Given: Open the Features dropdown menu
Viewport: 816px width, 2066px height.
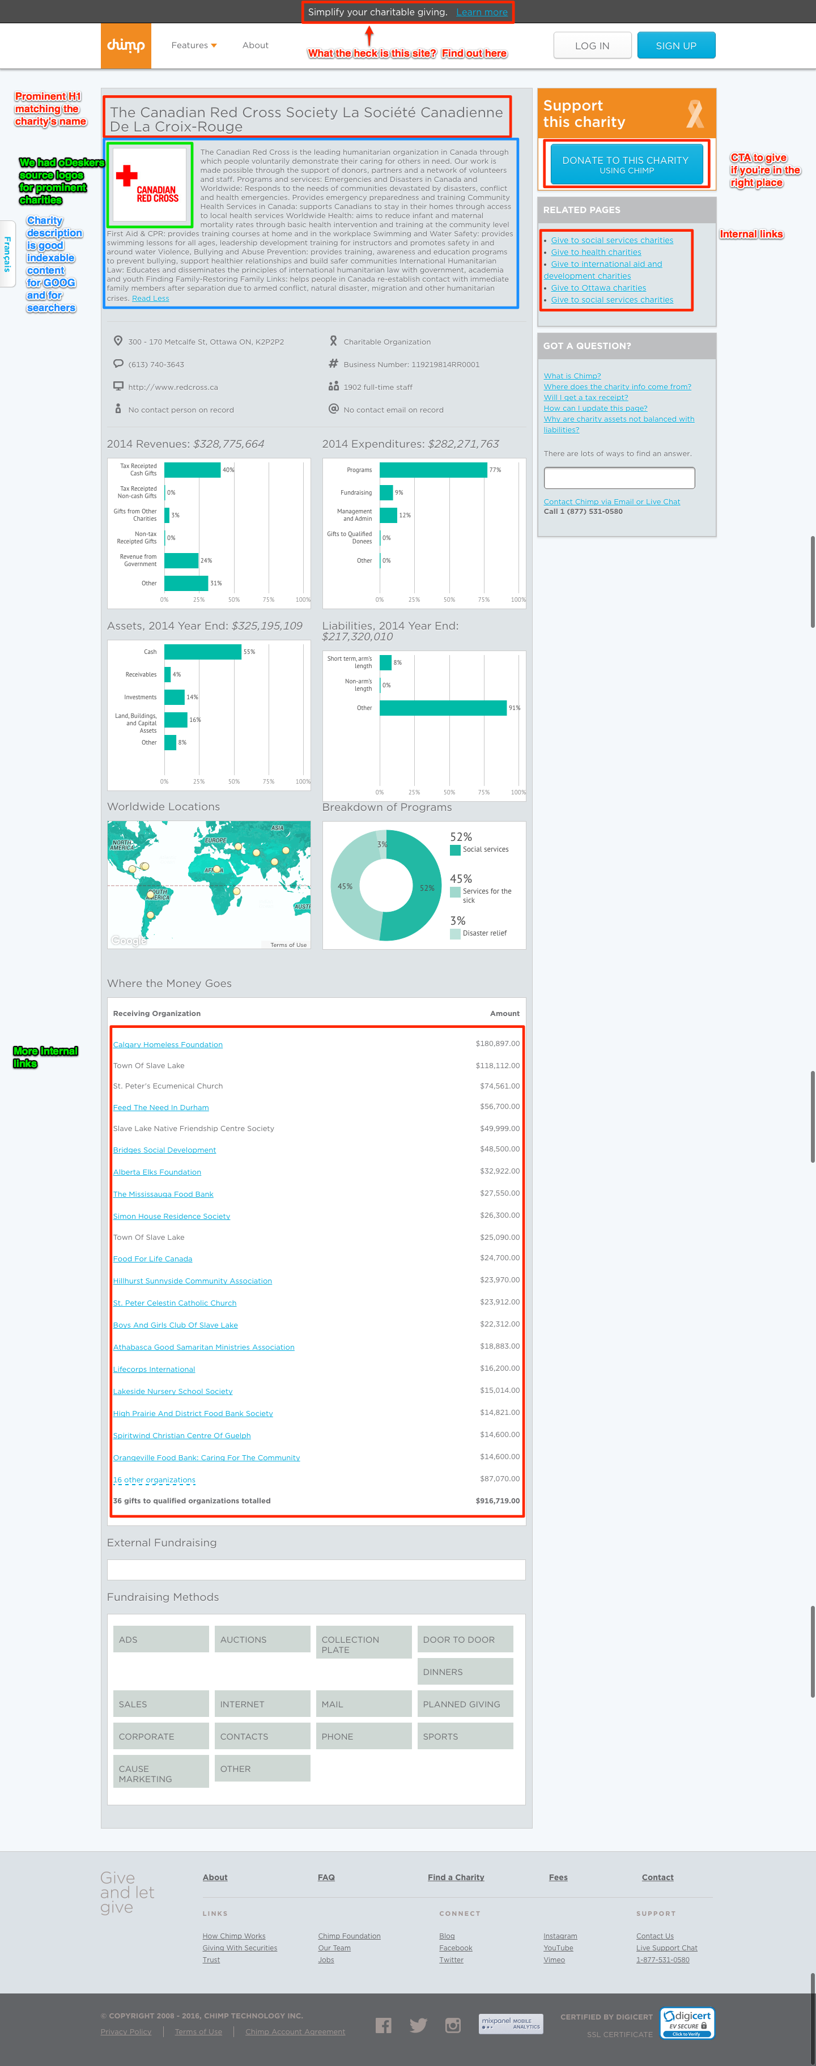Looking at the screenshot, I should coord(193,46).
